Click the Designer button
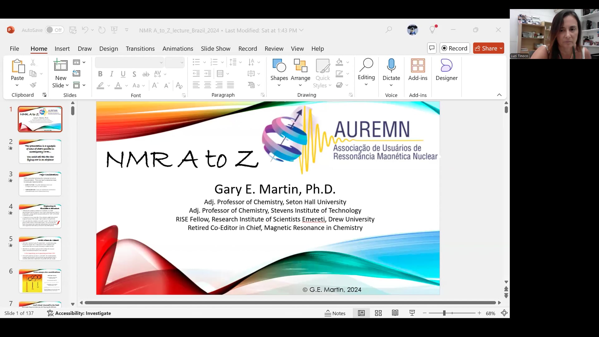 tap(446, 70)
